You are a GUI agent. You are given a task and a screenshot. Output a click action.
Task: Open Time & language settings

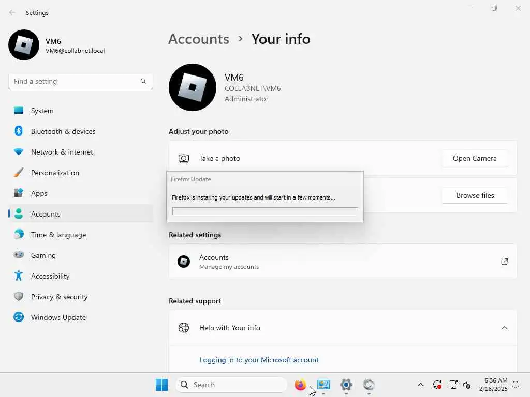(x=81, y=235)
